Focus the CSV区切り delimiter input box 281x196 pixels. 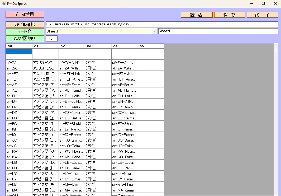coord(51,39)
